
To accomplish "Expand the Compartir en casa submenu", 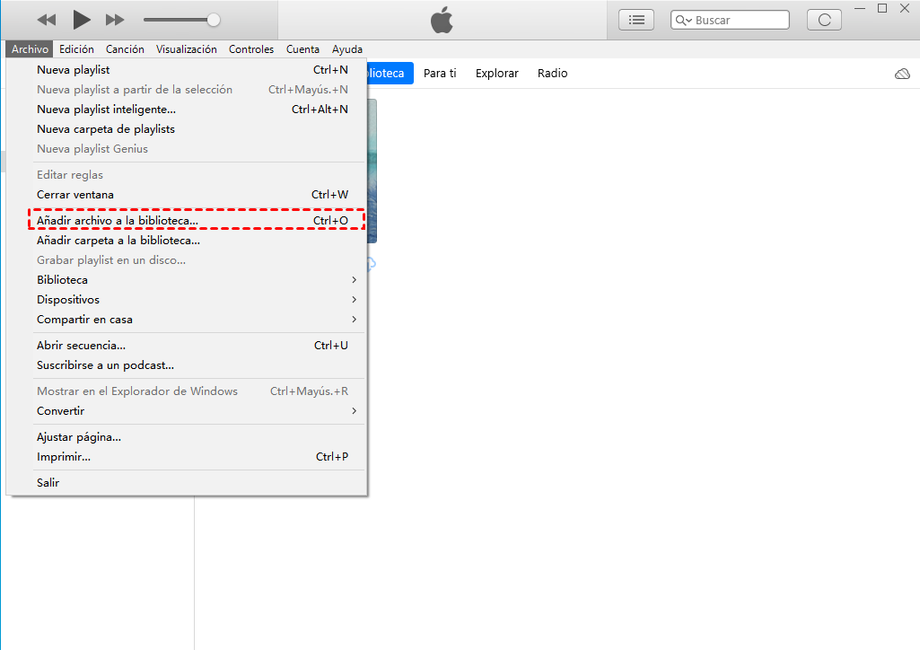I will [x=194, y=320].
